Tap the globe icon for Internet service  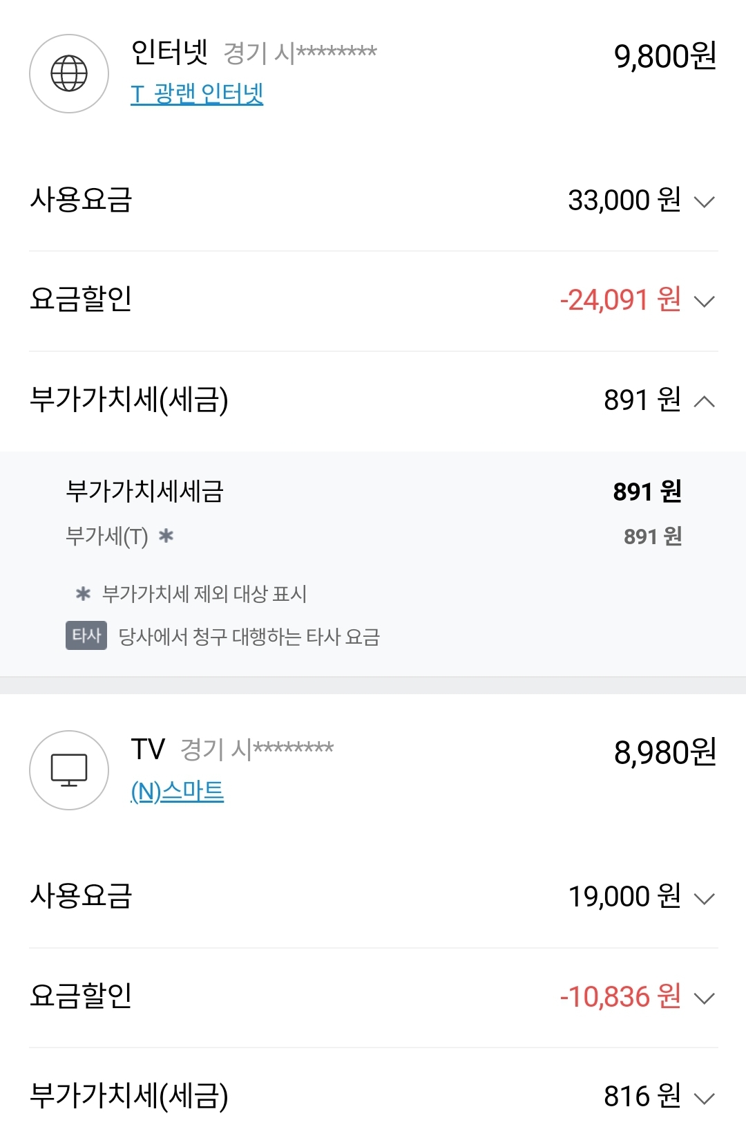coord(69,73)
